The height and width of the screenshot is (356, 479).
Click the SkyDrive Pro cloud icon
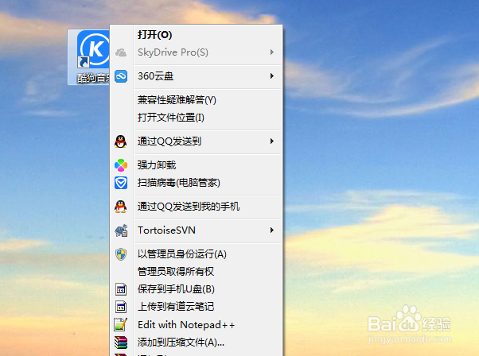click(121, 52)
